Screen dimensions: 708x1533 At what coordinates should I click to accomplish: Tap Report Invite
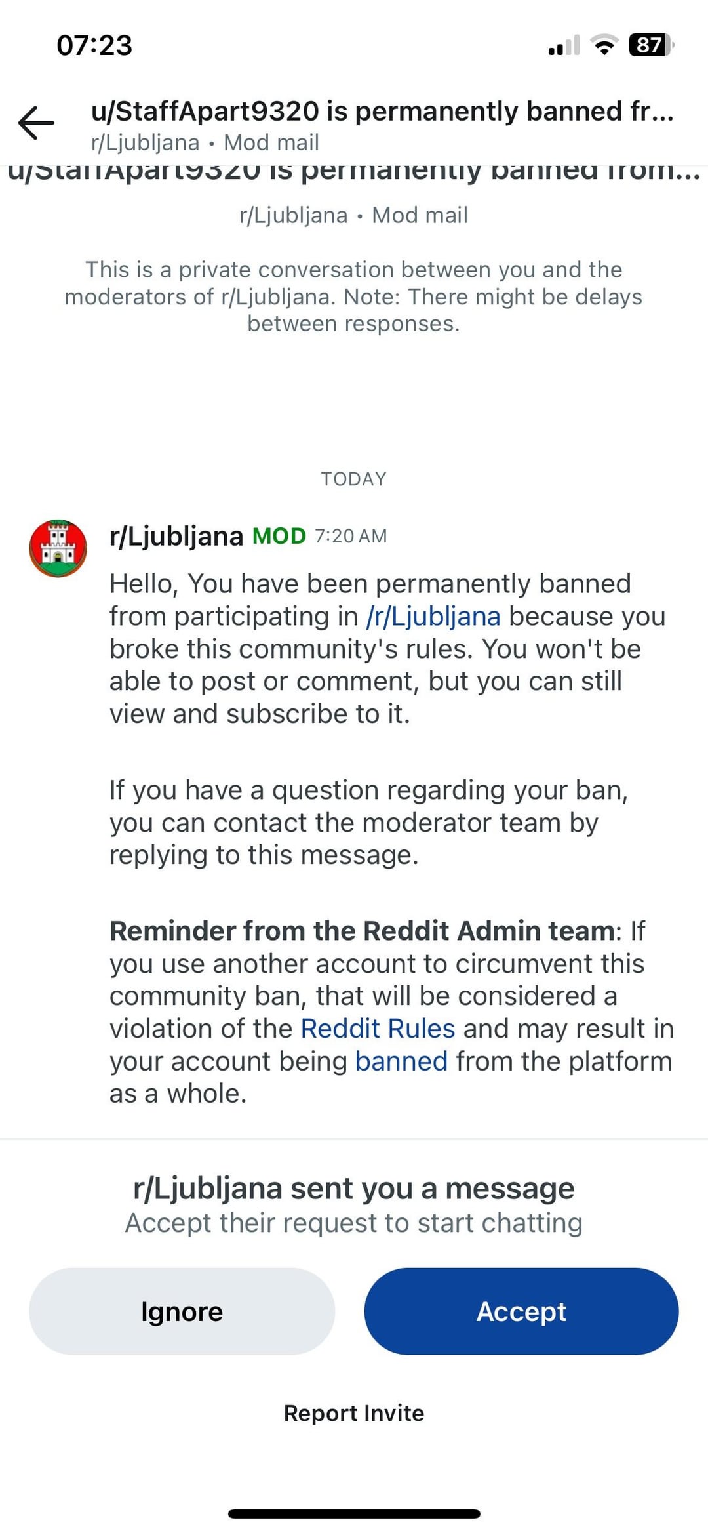tap(354, 1413)
